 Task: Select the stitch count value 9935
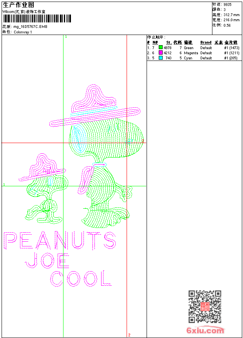227,5
